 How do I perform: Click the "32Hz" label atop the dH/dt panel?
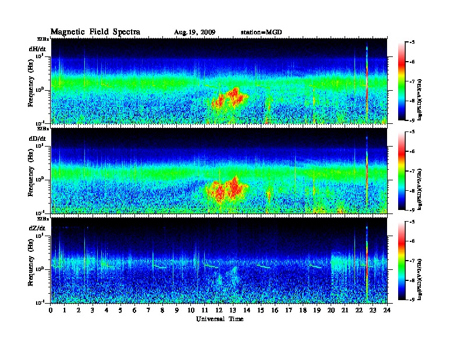pyautogui.click(x=43, y=39)
